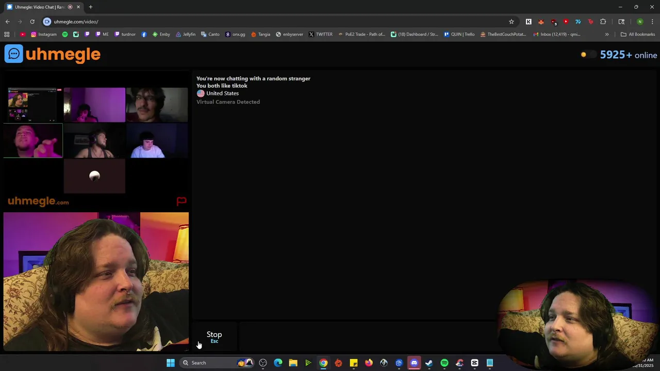Open Firefox from the taskbar
This screenshot has height=371, width=660.
[x=369, y=363]
